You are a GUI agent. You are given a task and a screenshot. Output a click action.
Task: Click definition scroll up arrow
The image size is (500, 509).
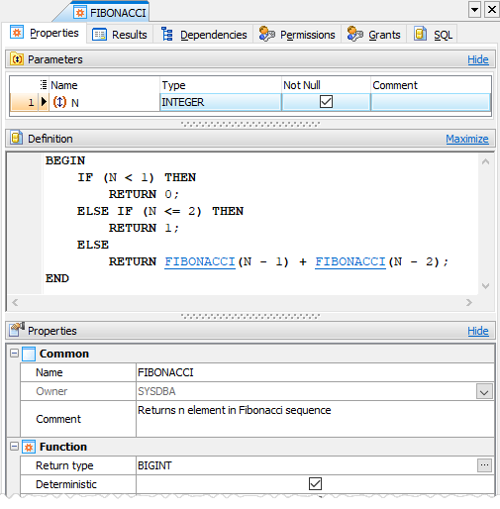[485, 161]
